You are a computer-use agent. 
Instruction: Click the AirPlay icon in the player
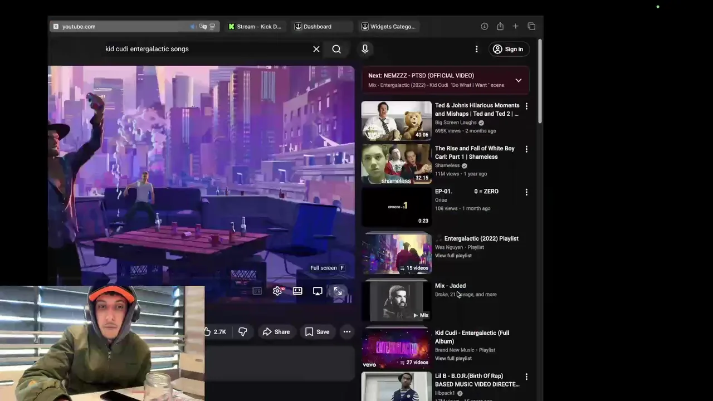pos(318,291)
